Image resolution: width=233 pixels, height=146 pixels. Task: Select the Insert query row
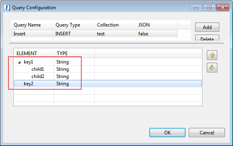[x=94, y=33]
